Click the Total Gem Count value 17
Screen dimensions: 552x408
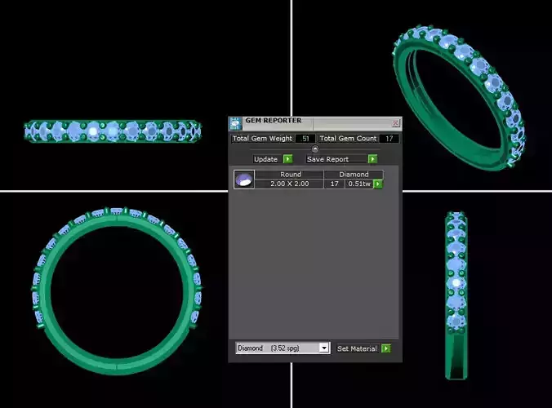pos(389,139)
